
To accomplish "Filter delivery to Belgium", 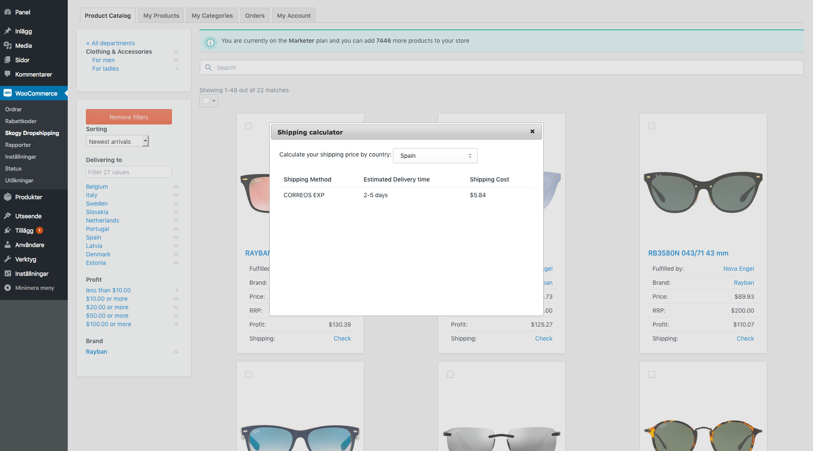I will click(97, 187).
